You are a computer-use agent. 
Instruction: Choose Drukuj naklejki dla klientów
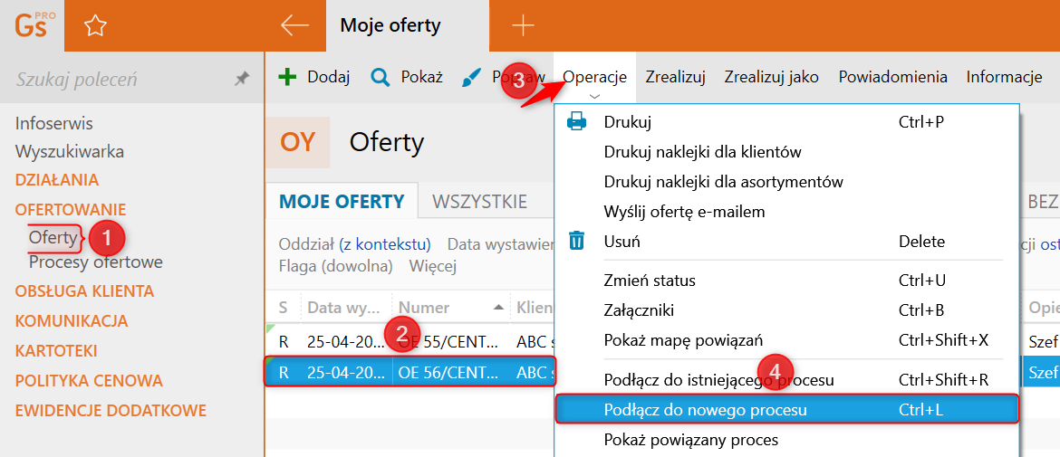tap(703, 152)
